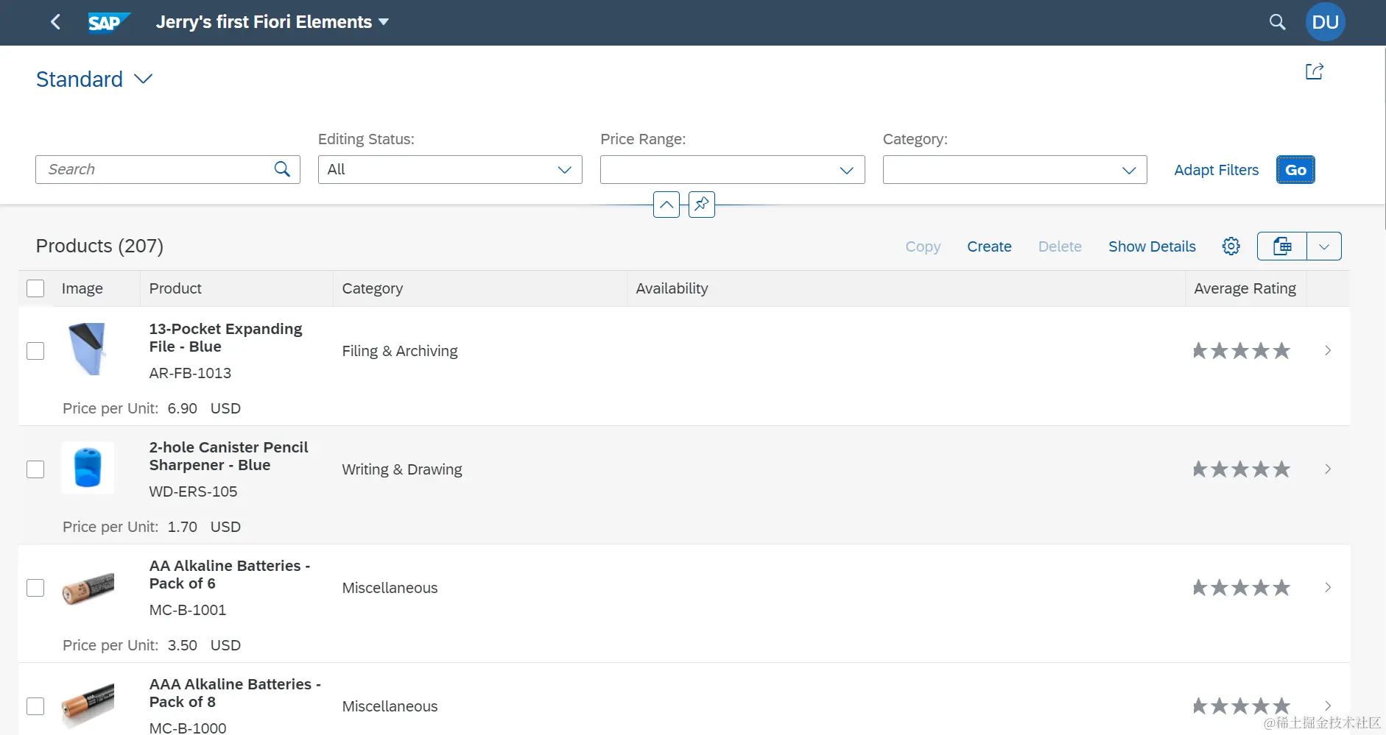Open the shell bar search icon
This screenshot has width=1386, height=735.
pyautogui.click(x=1278, y=22)
